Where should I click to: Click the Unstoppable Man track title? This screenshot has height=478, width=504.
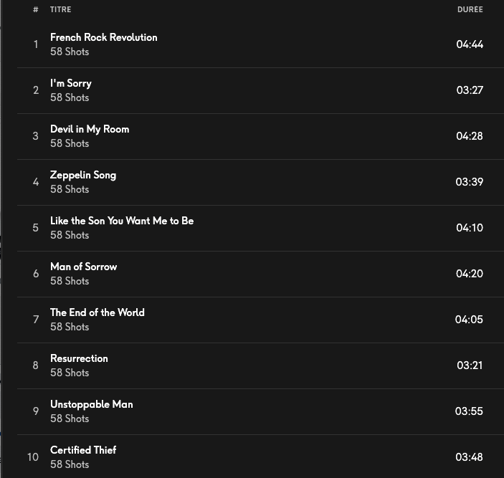(91, 404)
